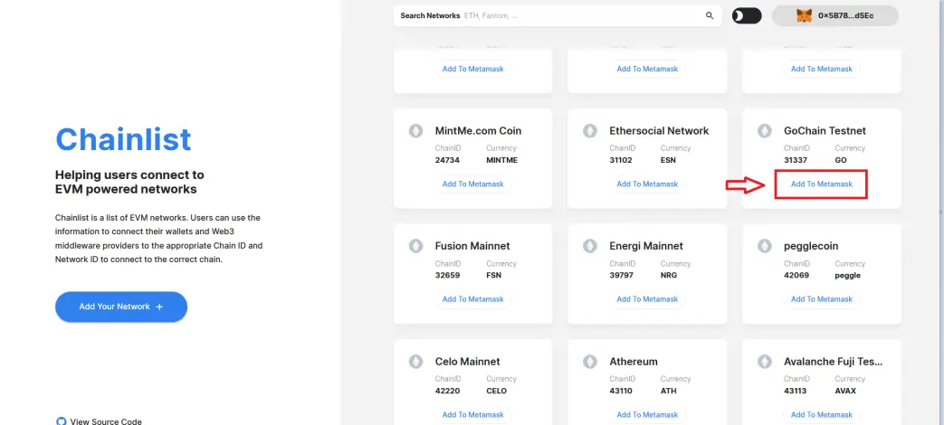Select the pegglecoin network name
The height and width of the screenshot is (425, 944).
point(811,247)
